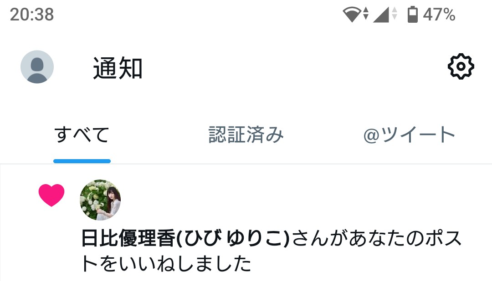Tap the トをいいねしました notification line
This screenshot has height=281, width=492.
(166, 263)
